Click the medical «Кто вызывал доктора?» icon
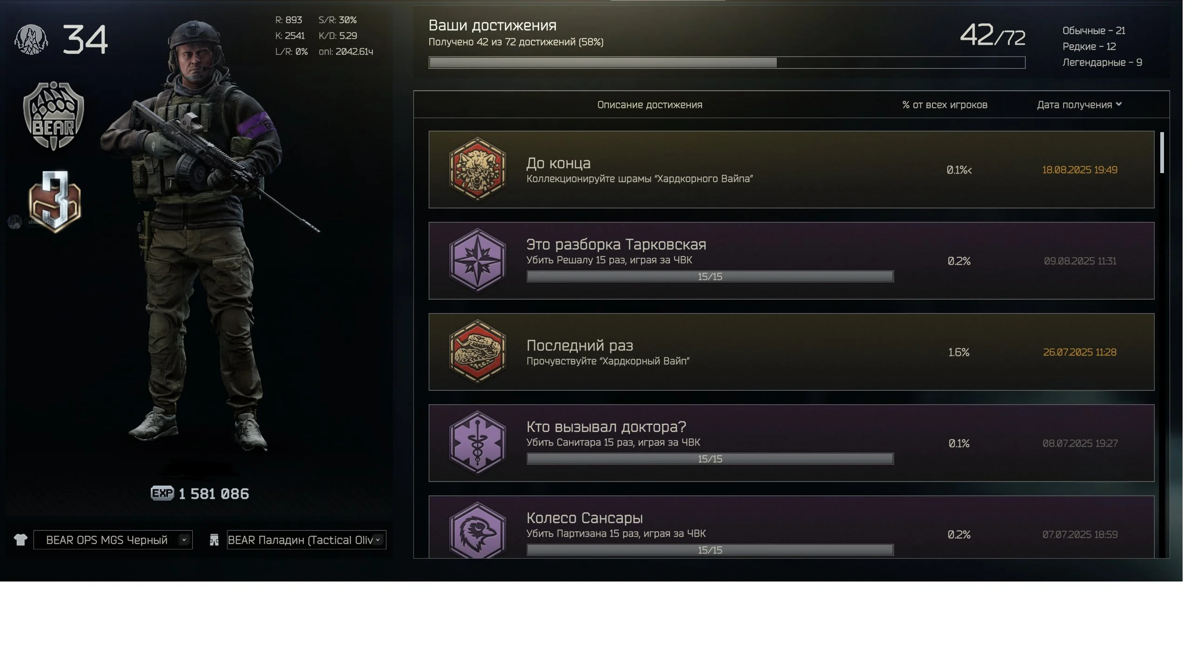The width and height of the screenshot is (1191, 655). (477, 443)
